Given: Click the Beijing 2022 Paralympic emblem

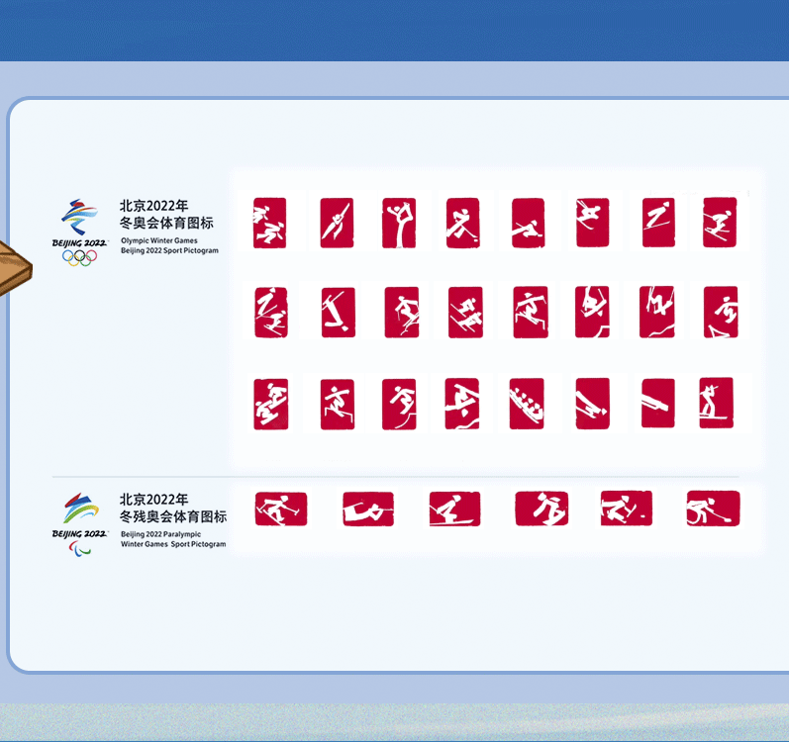Looking at the screenshot, I should click(80, 516).
